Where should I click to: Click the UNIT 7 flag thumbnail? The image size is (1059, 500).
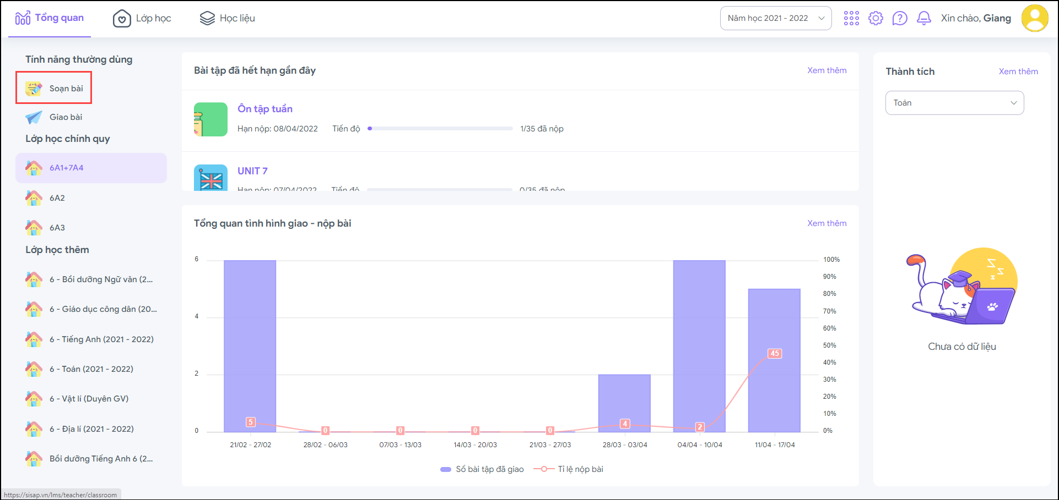pyautogui.click(x=210, y=178)
